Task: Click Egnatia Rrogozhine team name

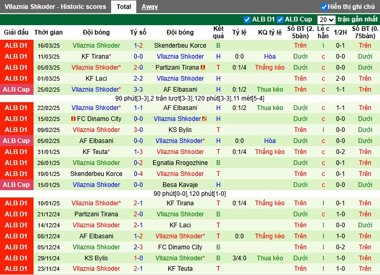Action: (x=180, y=163)
